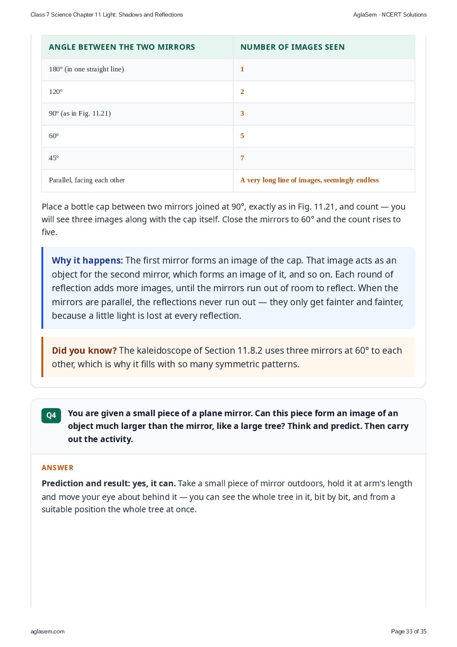Click the AglaSem NCERT Solutions header text
Viewport: 457px width, 647px height.
pos(390,14)
